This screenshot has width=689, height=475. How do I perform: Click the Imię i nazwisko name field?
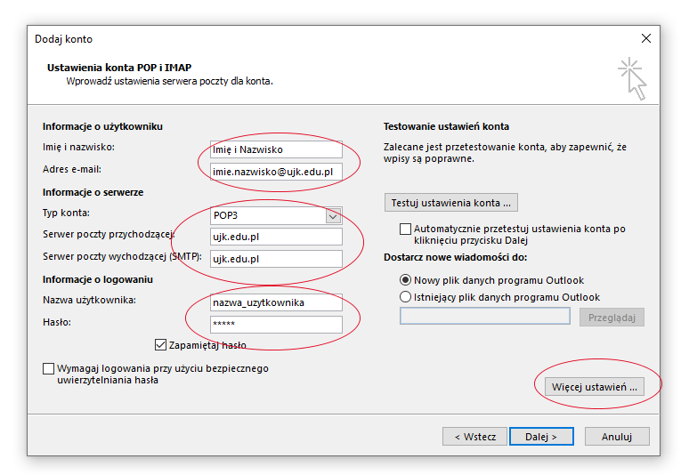(x=275, y=149)
